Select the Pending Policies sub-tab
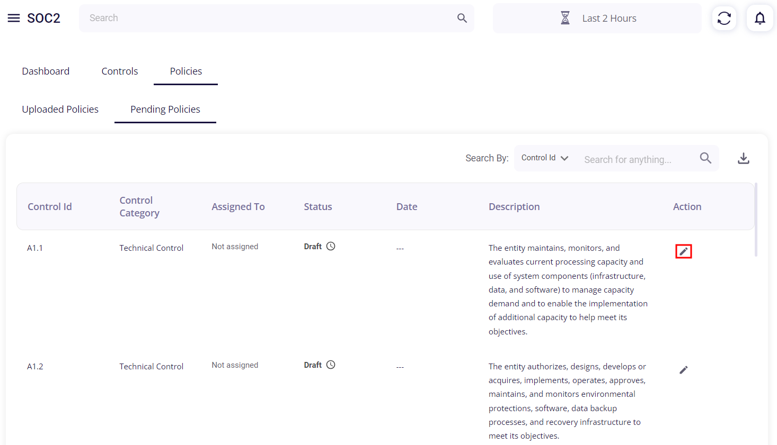 coord(165,109)
